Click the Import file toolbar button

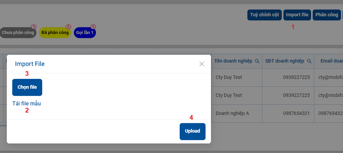[297, 15]
